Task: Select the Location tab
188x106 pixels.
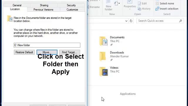Action: [x=15, y=9]
